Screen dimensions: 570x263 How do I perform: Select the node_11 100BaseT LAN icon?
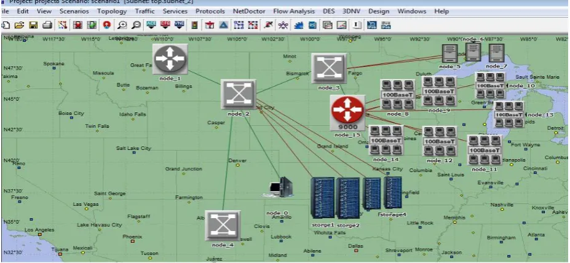484,150
